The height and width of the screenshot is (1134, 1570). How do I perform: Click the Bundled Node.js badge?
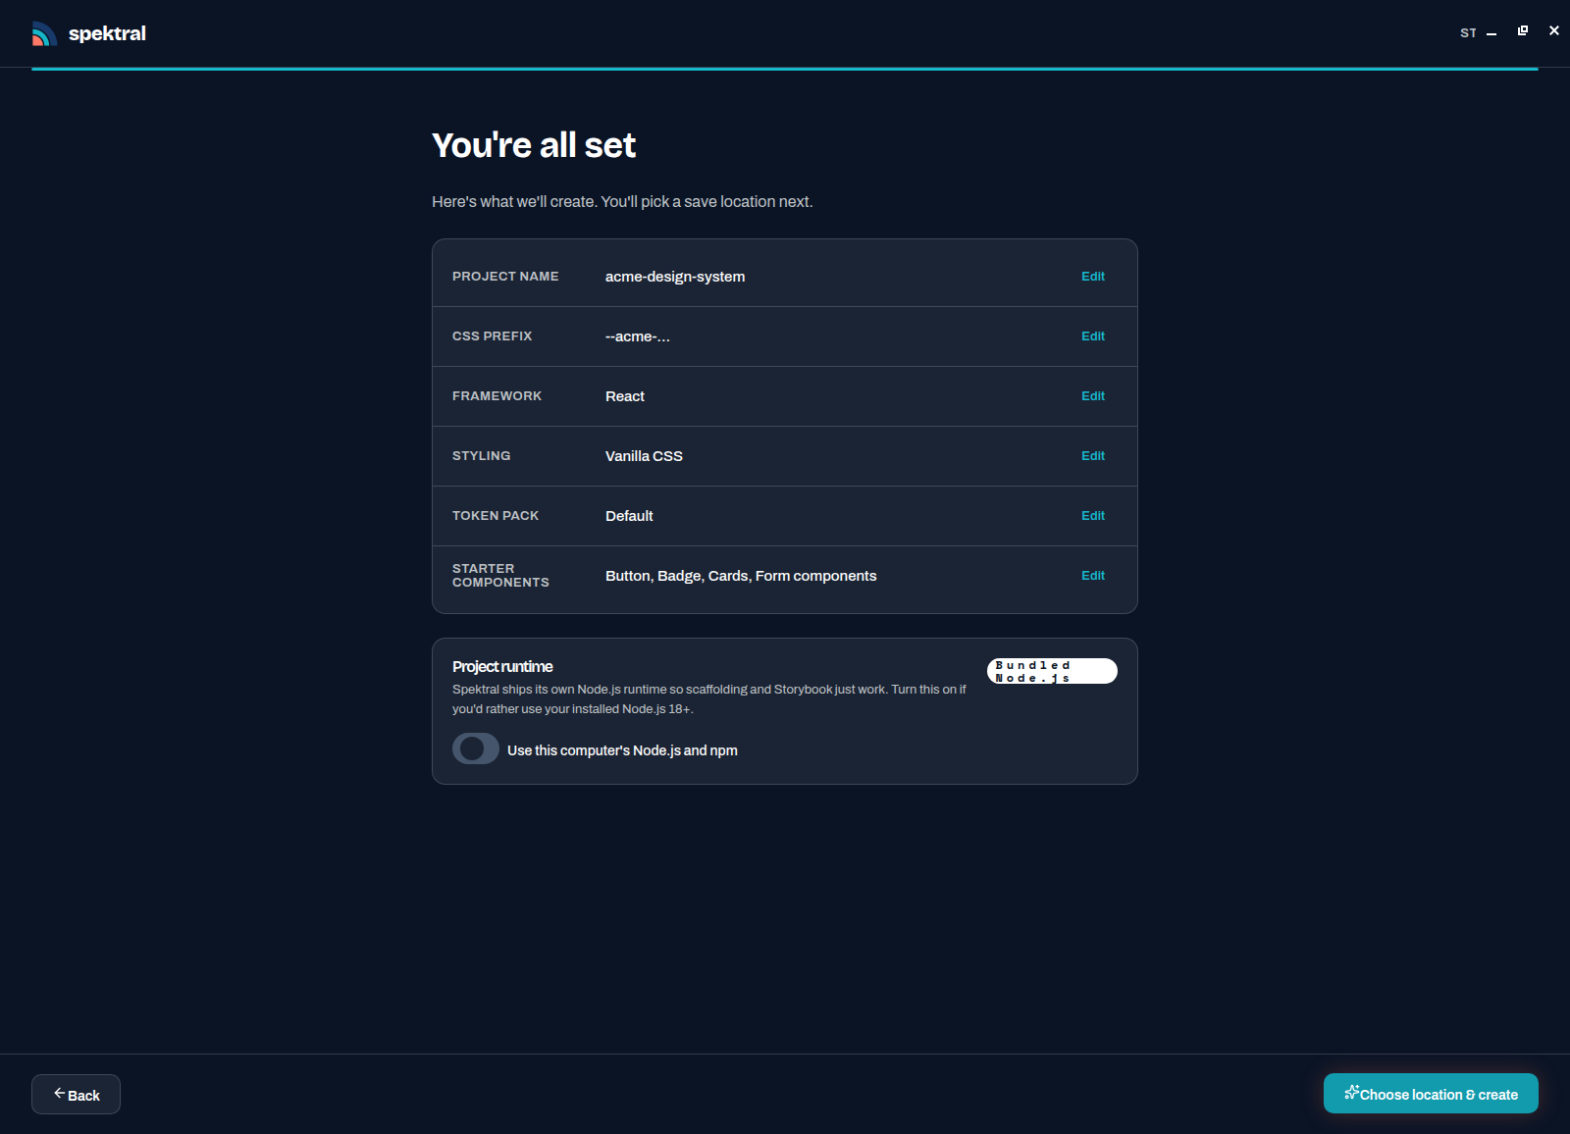[x=1052, y=671]
